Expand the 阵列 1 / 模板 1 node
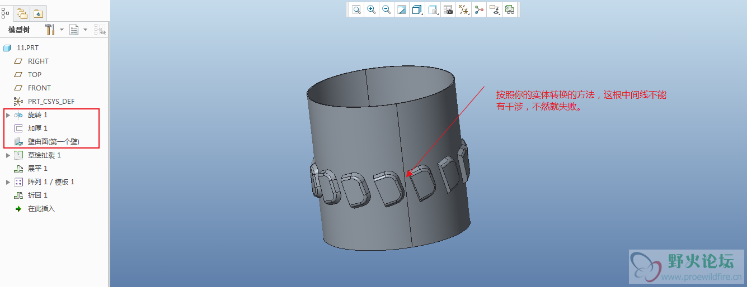 click(8, 182)
